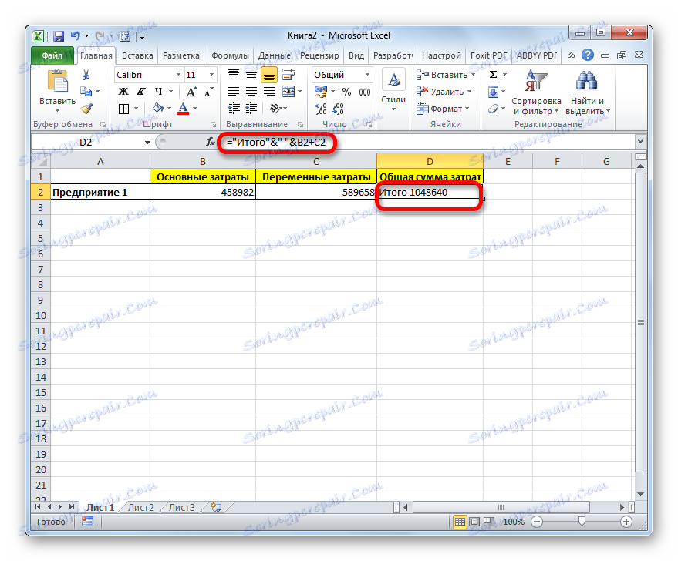Toggle underline formatting (Ч)
This screenshot has height=561, width=678.
tap(160, 91)
